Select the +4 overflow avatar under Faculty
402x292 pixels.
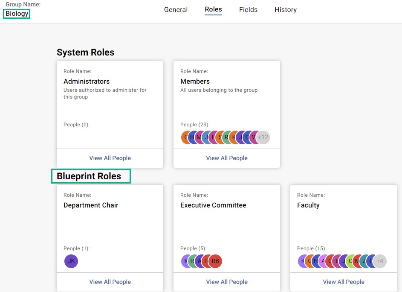pos(380,261)
